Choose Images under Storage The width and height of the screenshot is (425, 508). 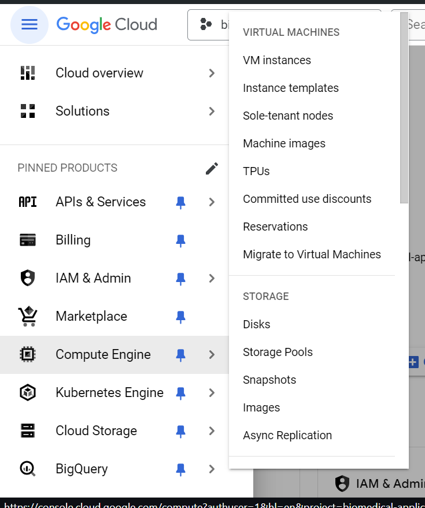coord(261,407)
